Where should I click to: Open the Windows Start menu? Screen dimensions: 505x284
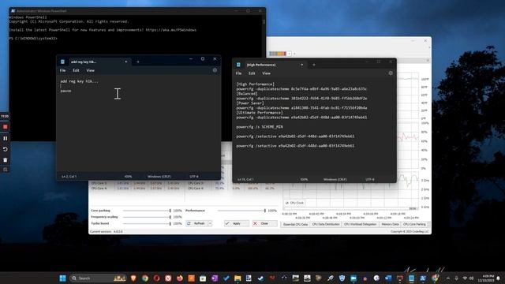tap(63, 278)
